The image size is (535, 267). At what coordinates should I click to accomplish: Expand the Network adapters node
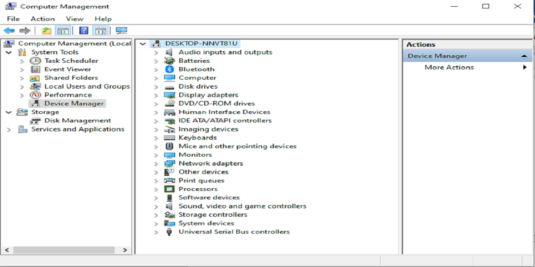(x=156, y=164)
